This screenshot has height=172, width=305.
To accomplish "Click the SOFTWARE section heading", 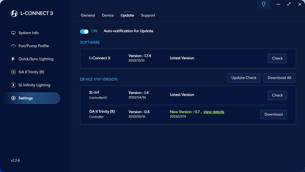I will point(90,42).
